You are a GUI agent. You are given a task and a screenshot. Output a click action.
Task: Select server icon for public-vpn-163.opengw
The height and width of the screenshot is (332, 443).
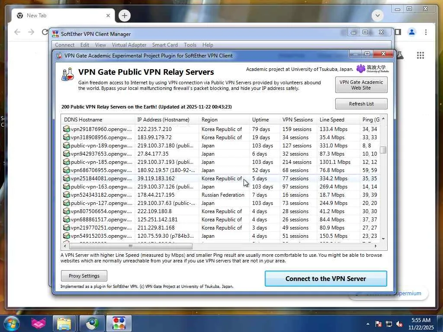pyautogui.click(x=66, y=186)
